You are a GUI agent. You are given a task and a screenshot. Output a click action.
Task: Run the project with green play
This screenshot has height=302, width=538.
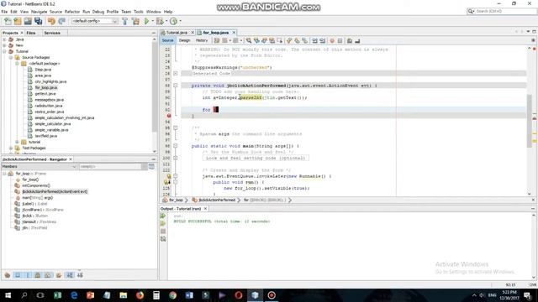tap(147, 21)
